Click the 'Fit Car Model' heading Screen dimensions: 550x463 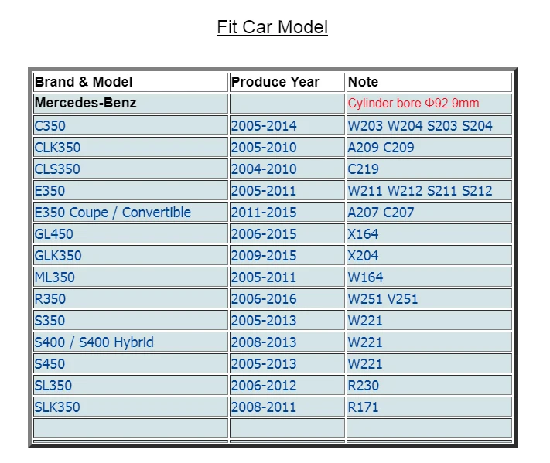[x=272, y=27]
